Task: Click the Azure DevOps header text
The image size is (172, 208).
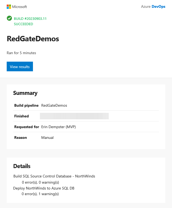Action: pos(153,7)
